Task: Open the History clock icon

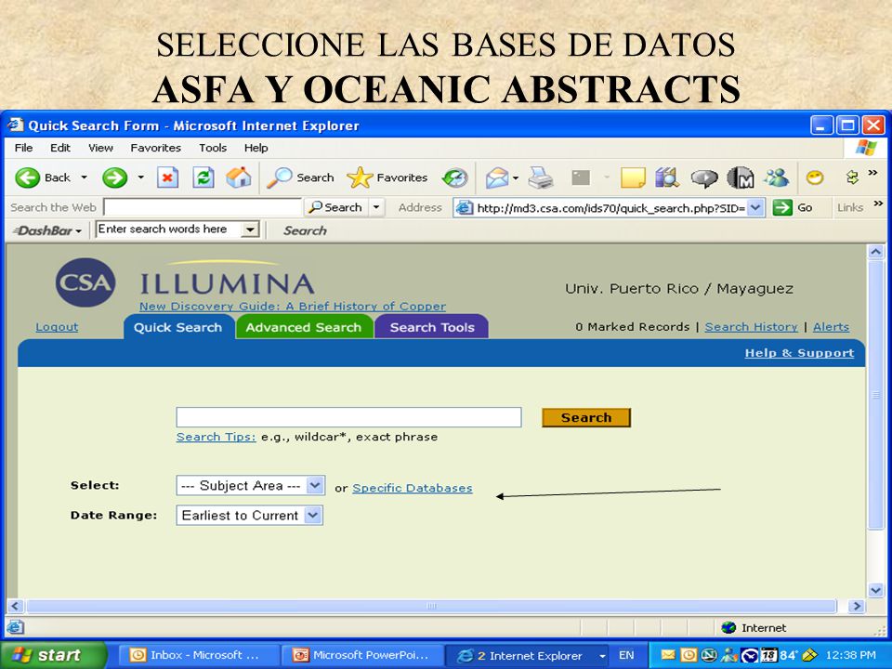Action: click(x=455, y=177)
